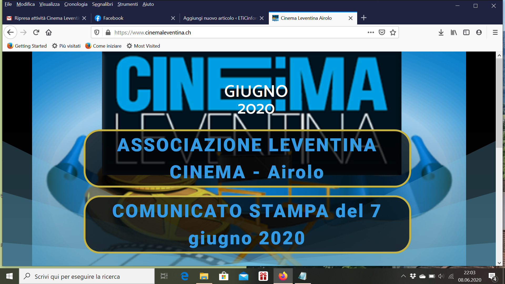Open the File menu
This screenshot has width=505, height=284.
pos(8,4)
